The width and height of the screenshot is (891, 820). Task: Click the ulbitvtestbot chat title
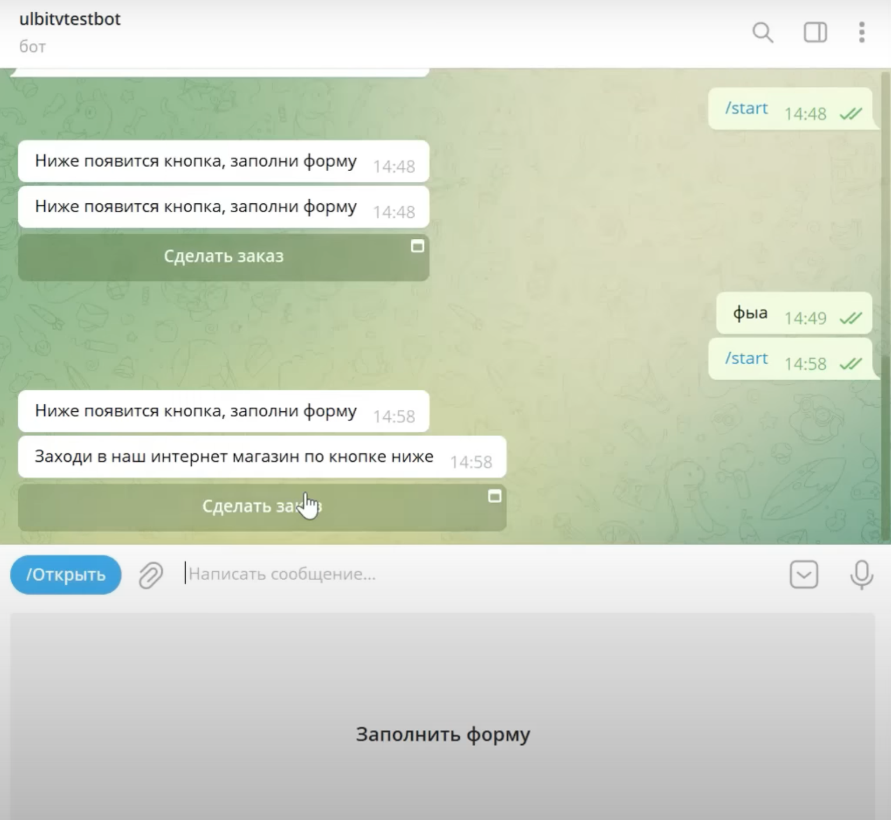click(70, 19)
